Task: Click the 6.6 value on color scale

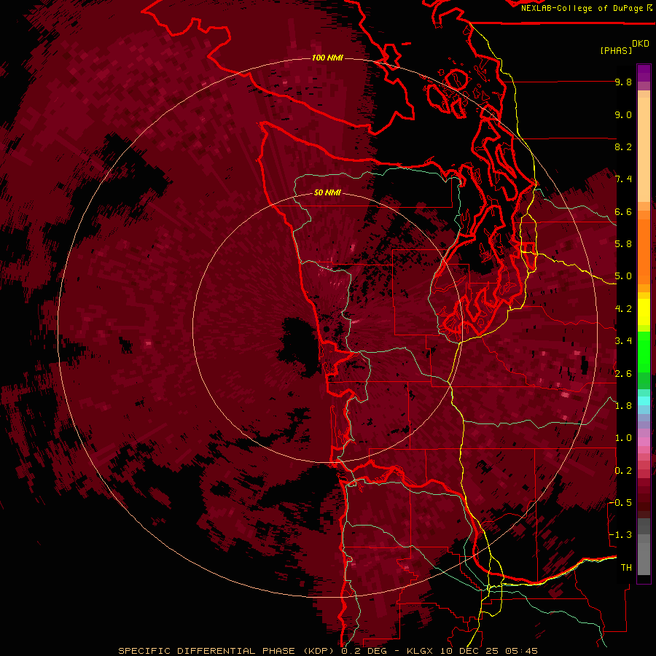Action: [x=623, y=211]
